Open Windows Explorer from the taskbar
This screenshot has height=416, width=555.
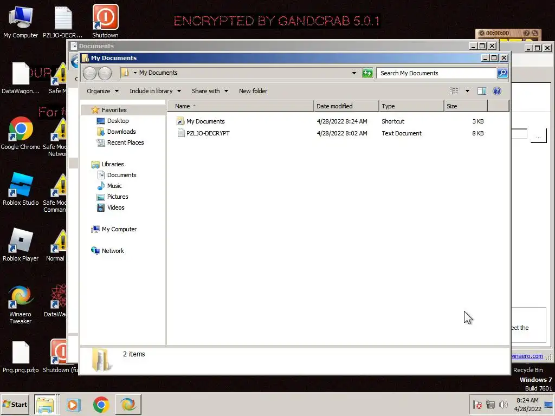click(45, 404)
